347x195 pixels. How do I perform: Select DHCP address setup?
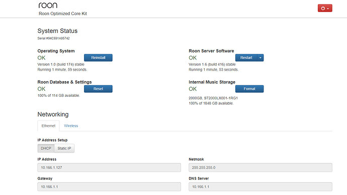coord(46,149)
